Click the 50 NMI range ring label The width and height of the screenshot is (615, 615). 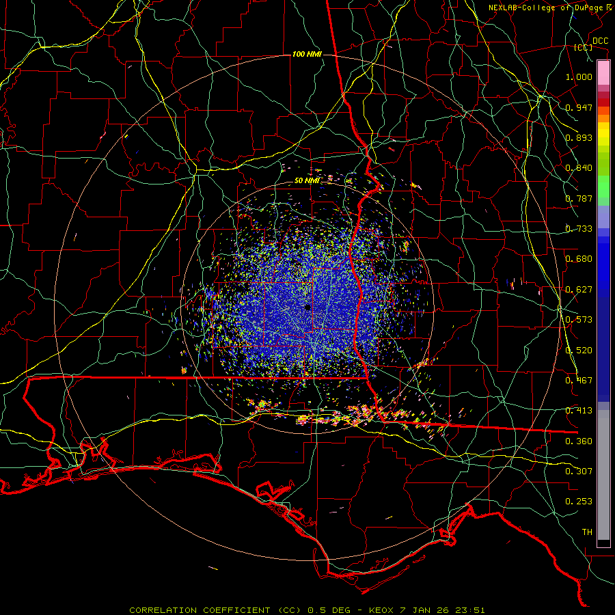tap(307, 181)
